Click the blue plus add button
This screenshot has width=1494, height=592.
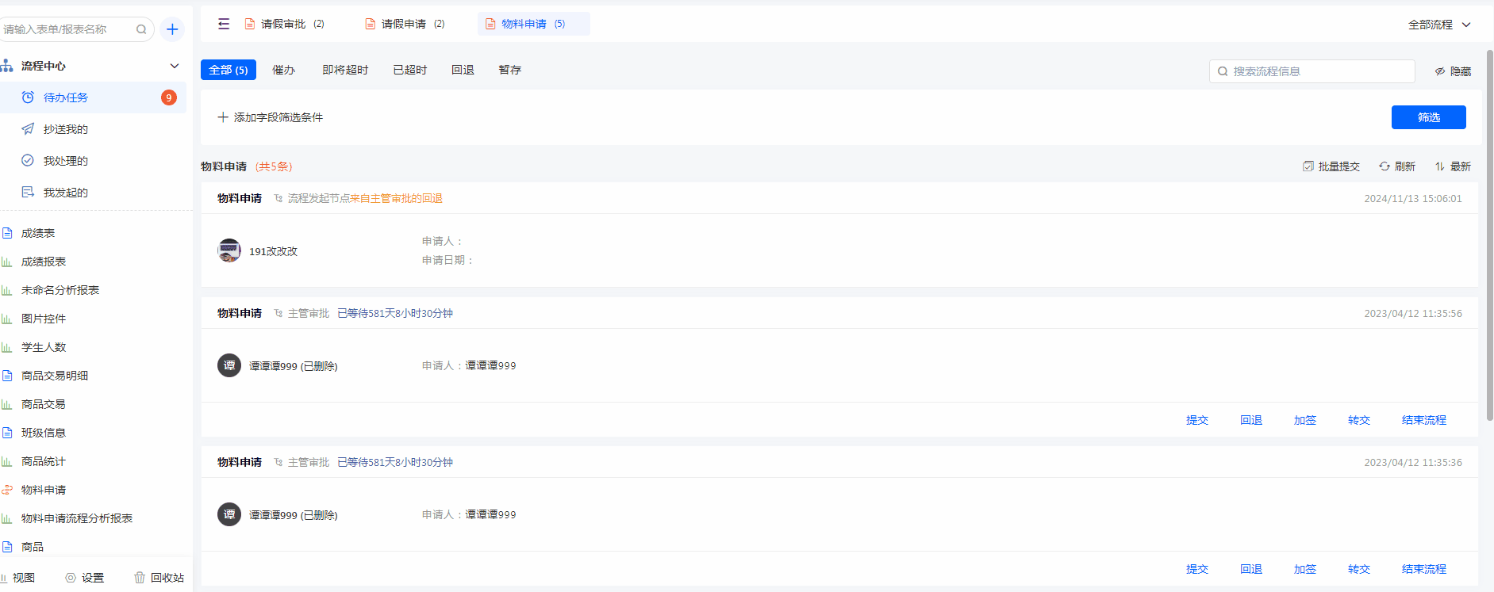point(172,29)
